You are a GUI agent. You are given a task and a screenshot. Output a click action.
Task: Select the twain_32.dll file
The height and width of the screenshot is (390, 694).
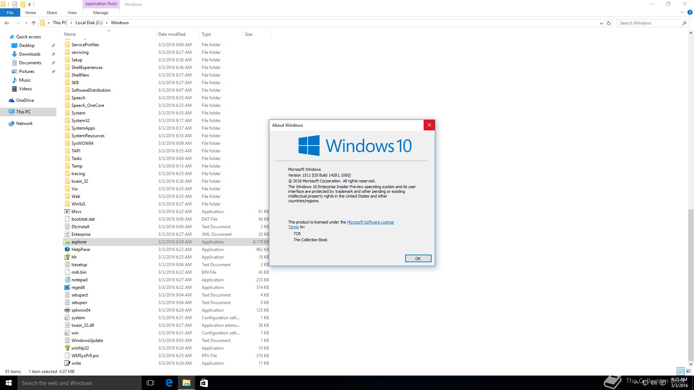click(x=83, y=325)
